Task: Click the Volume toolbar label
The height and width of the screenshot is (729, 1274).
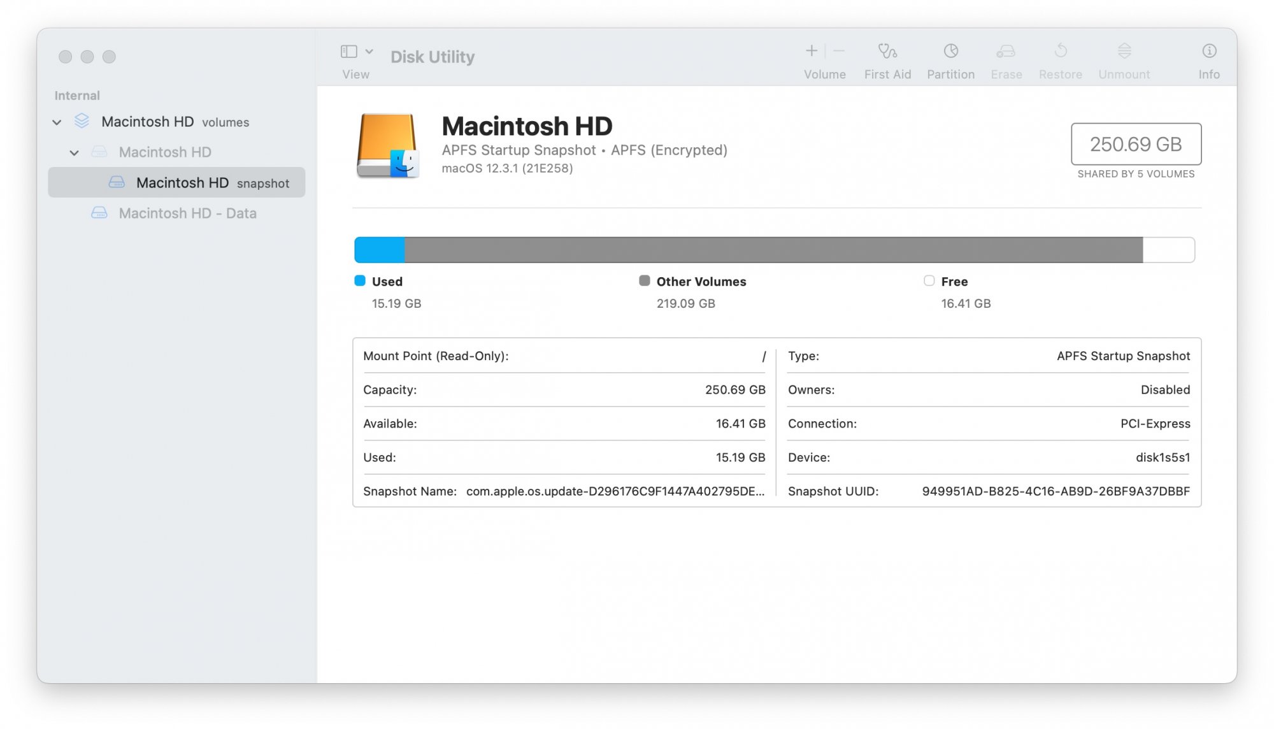Action: point(825,75)
